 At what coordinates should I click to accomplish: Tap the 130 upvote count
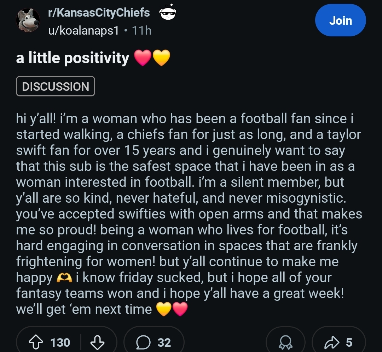click(60, 342)
